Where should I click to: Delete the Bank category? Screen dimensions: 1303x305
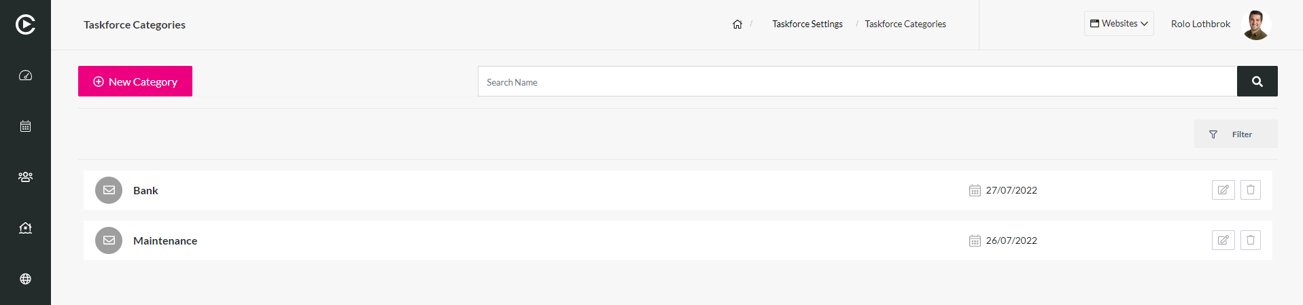pos(1251,190)
